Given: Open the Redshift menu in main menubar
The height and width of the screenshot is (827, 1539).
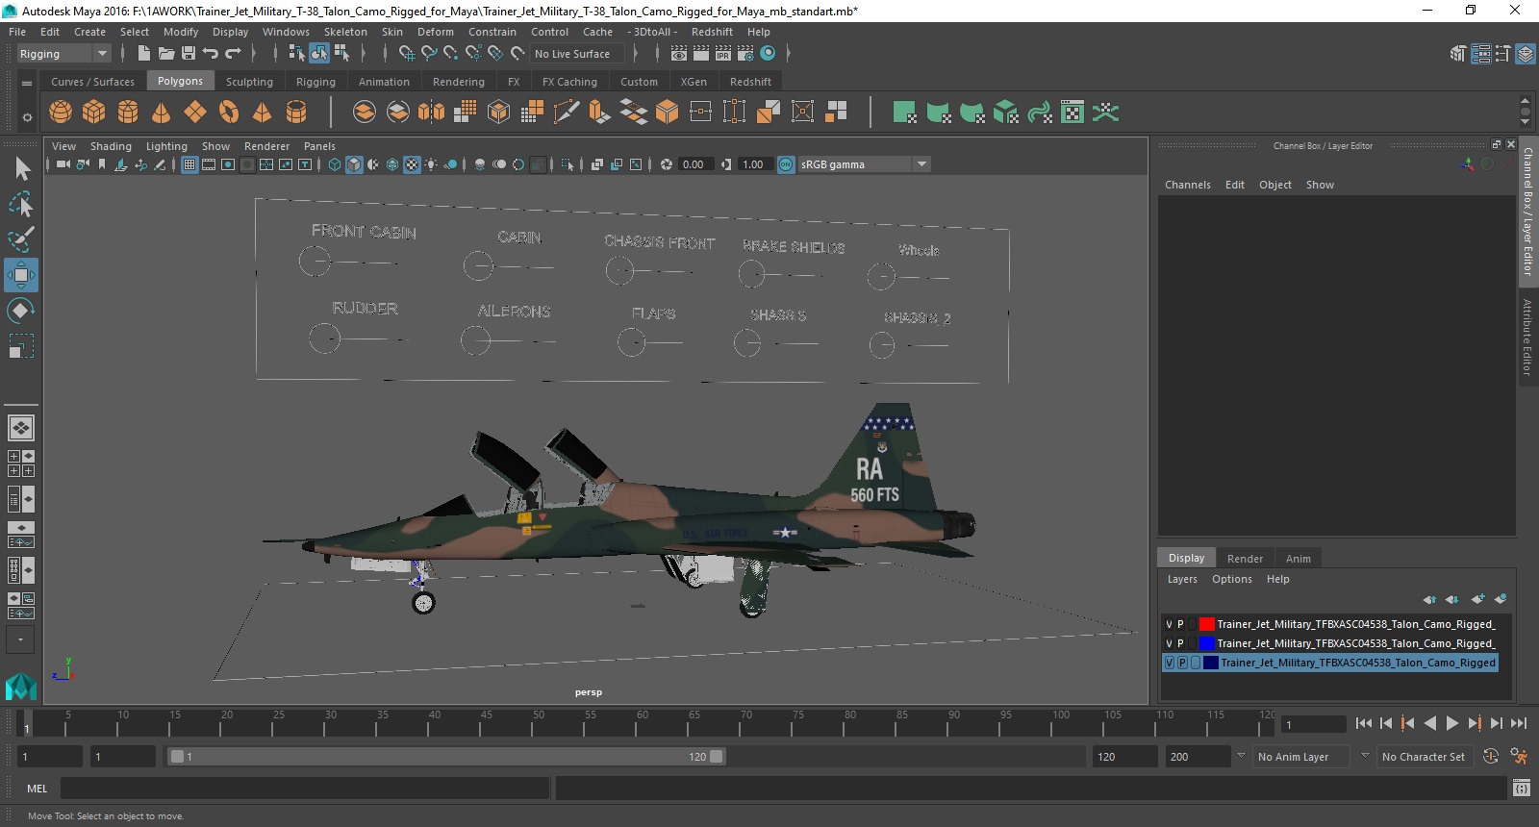Looking at the screenshot, I should click(712, 32).
